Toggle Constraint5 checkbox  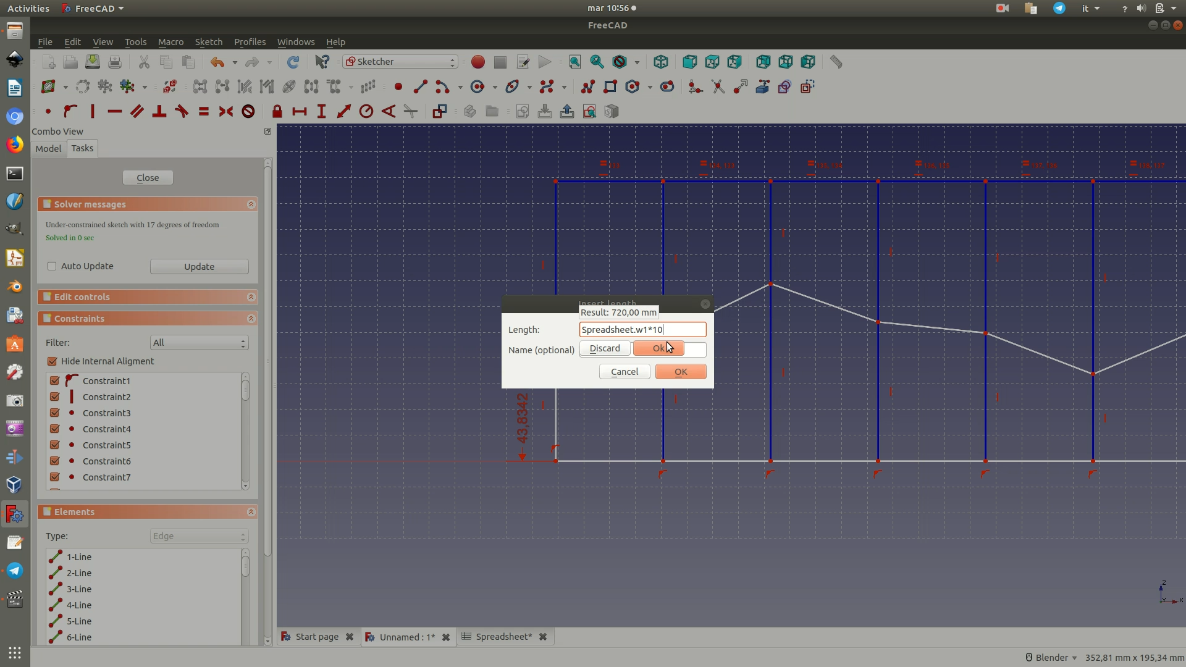[x=54, y=445]
